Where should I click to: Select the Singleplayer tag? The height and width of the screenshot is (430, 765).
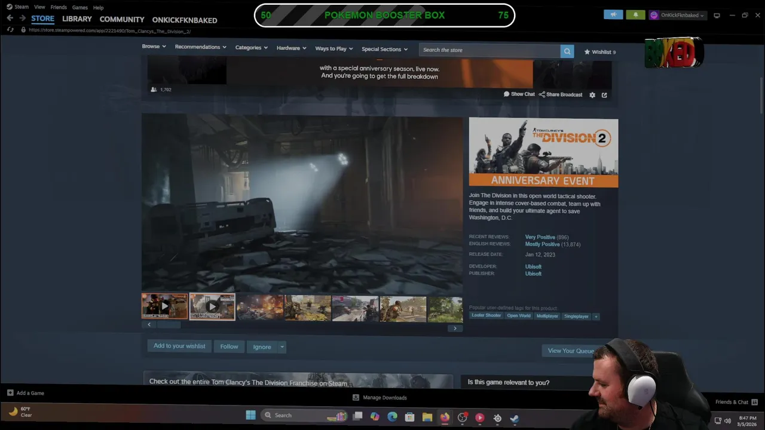(576, 316)
